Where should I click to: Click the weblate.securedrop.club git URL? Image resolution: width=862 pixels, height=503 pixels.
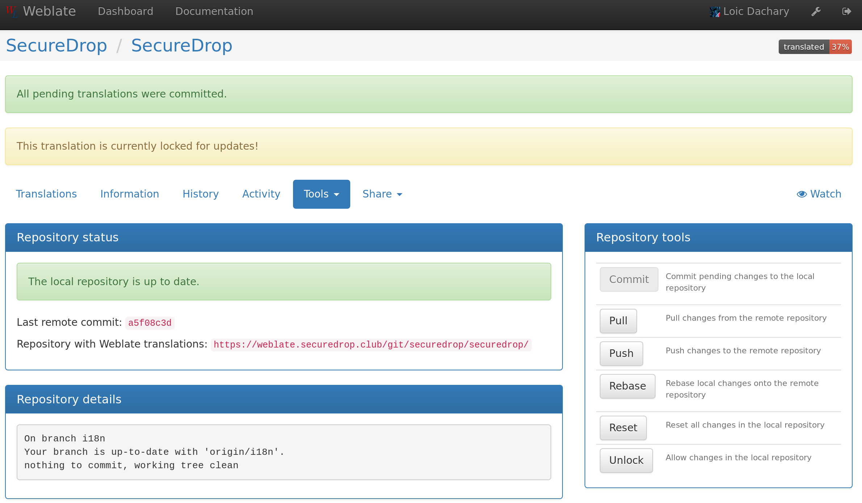(371, 345)
